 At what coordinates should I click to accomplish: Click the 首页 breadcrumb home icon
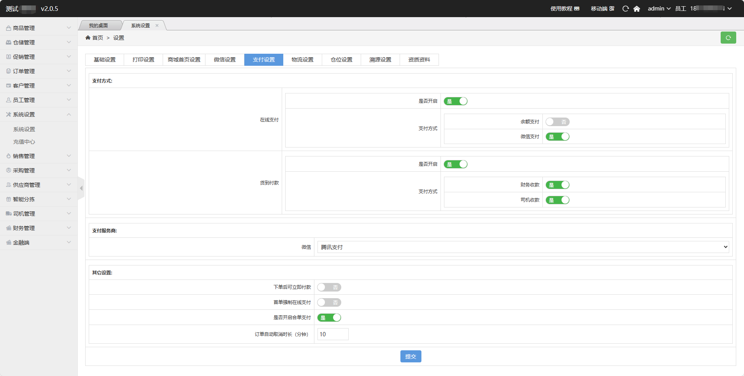point(88,38)
